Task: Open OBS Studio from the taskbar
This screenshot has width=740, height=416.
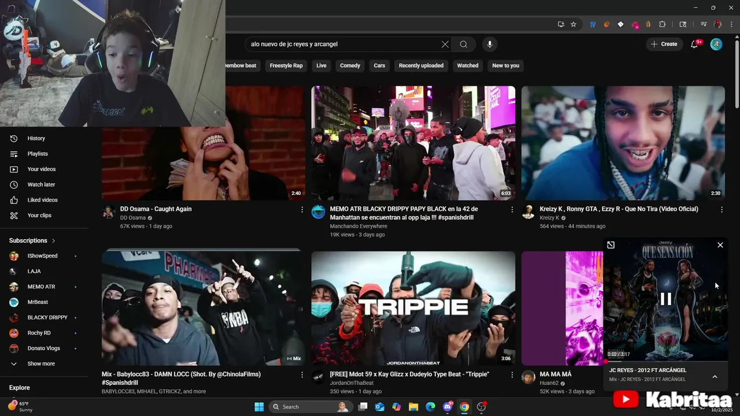Action: click(481, 407)
